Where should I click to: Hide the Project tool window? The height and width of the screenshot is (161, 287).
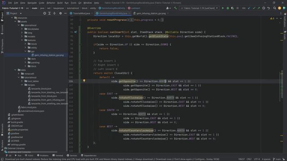tap(65, 13)
